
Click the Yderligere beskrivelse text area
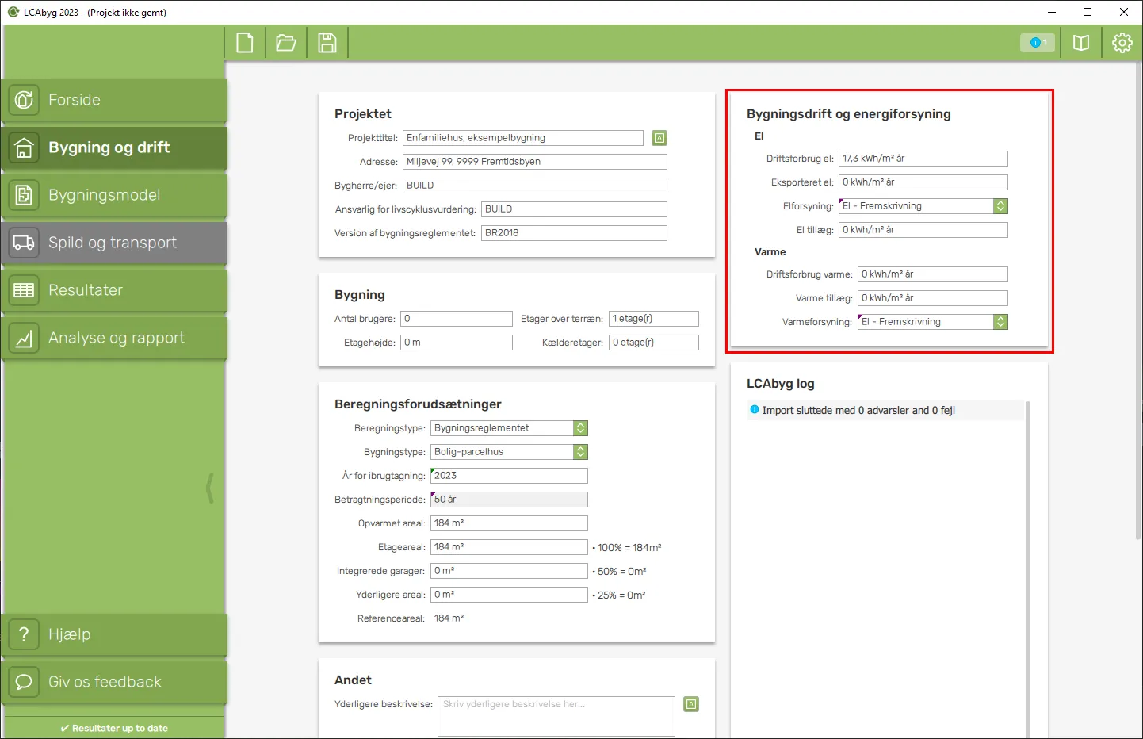click(556, 716)
